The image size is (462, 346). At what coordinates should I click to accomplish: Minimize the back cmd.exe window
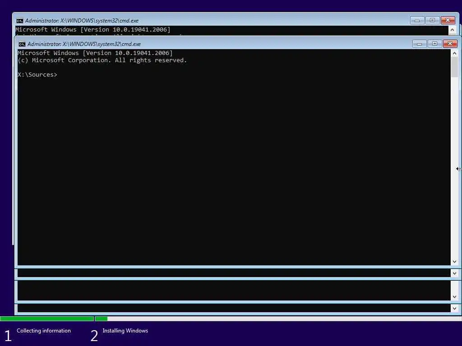tap(417, 20)
